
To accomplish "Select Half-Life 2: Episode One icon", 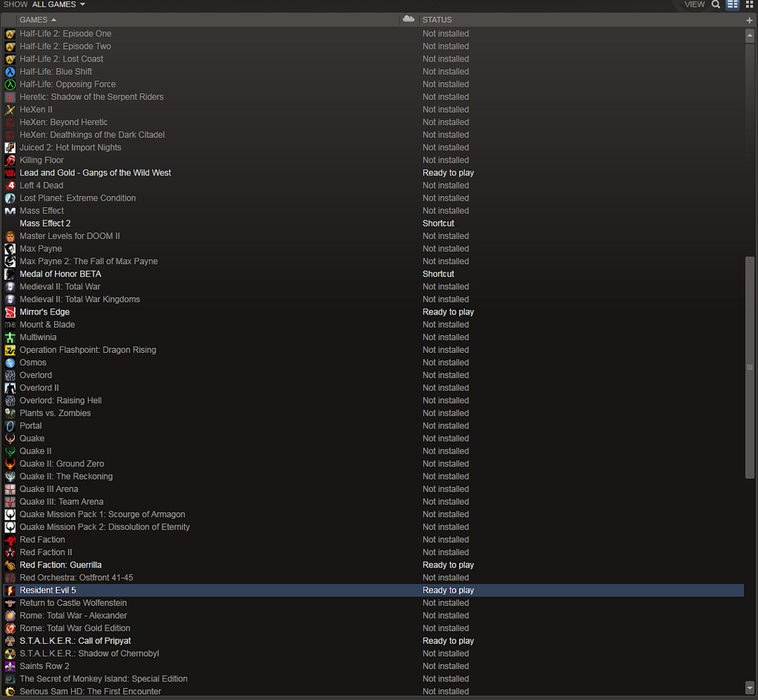I will [x=10, y=34].
